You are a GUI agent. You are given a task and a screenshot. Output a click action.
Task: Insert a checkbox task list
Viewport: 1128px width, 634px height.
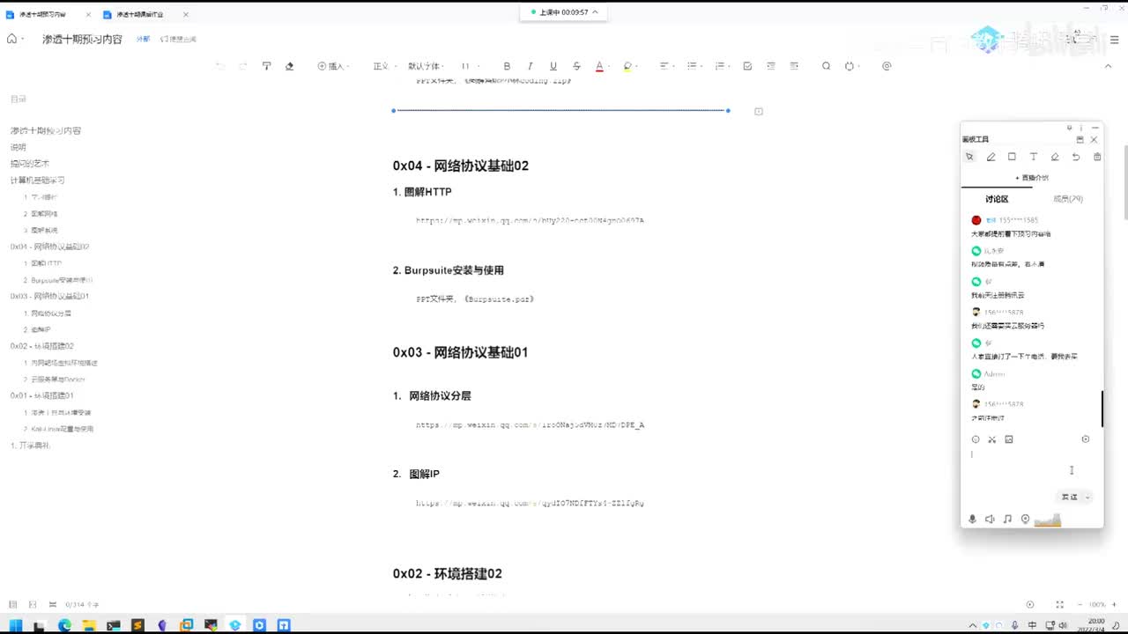748,66
